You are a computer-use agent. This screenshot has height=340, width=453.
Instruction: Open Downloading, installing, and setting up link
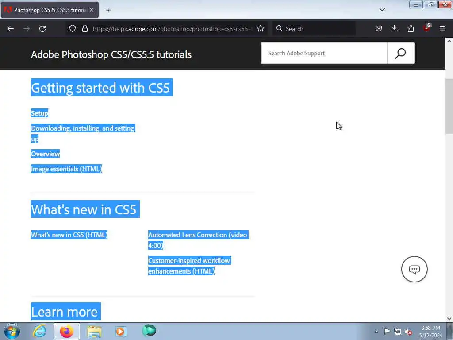click(83, 133)
